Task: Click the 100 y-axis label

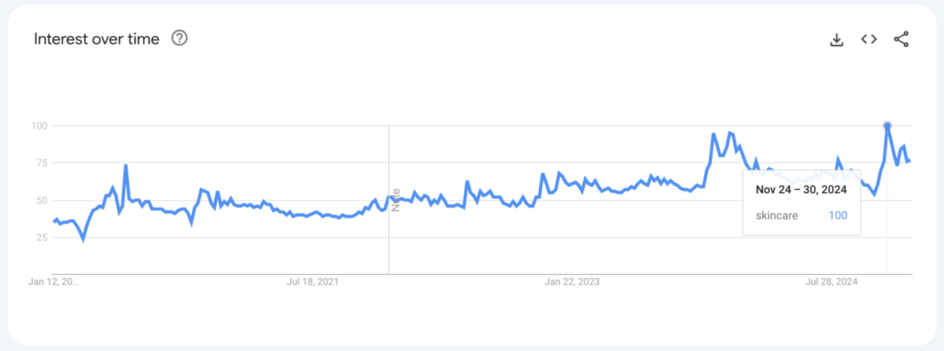Action: (x=39, y=126)
